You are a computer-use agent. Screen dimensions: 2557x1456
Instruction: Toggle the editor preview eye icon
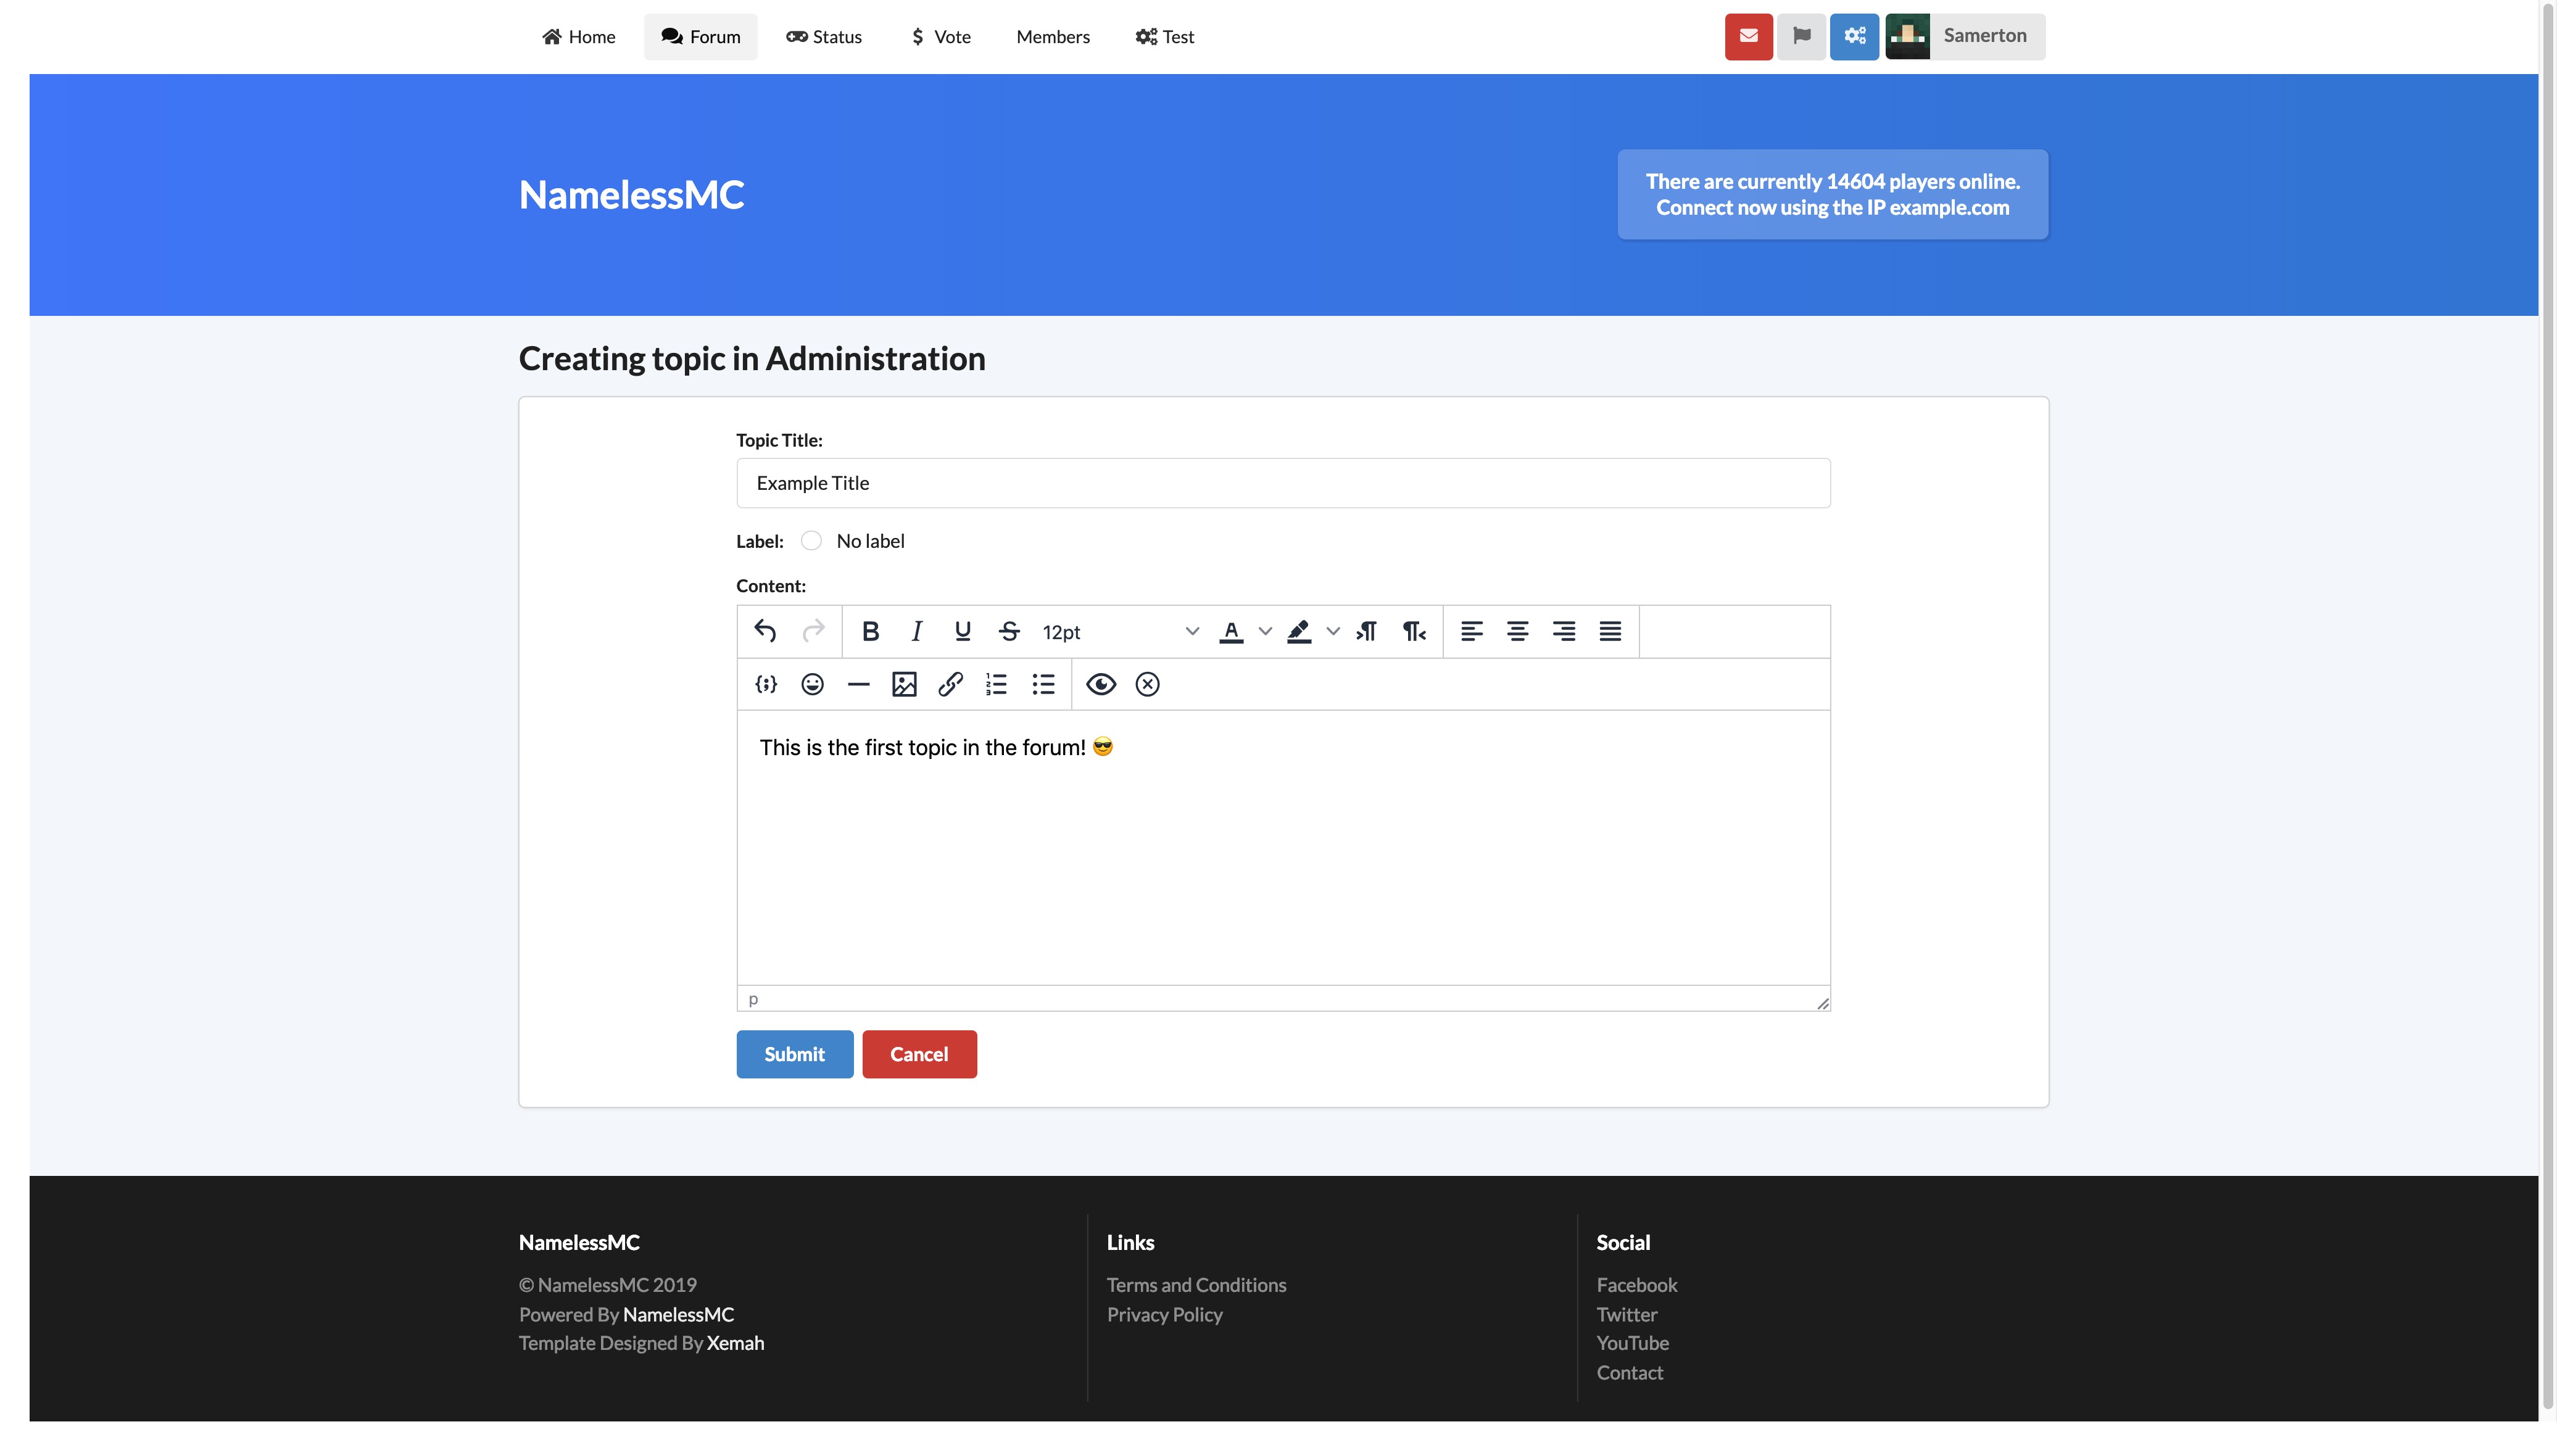pos(1100,684)
